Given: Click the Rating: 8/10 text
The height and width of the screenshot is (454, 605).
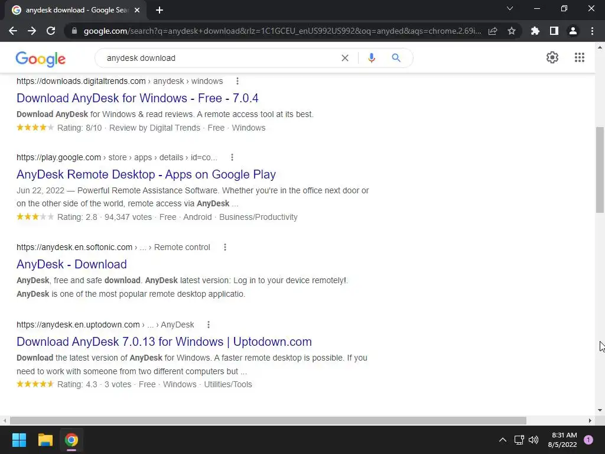Looking at the screenshot, I should pos(80,128).
